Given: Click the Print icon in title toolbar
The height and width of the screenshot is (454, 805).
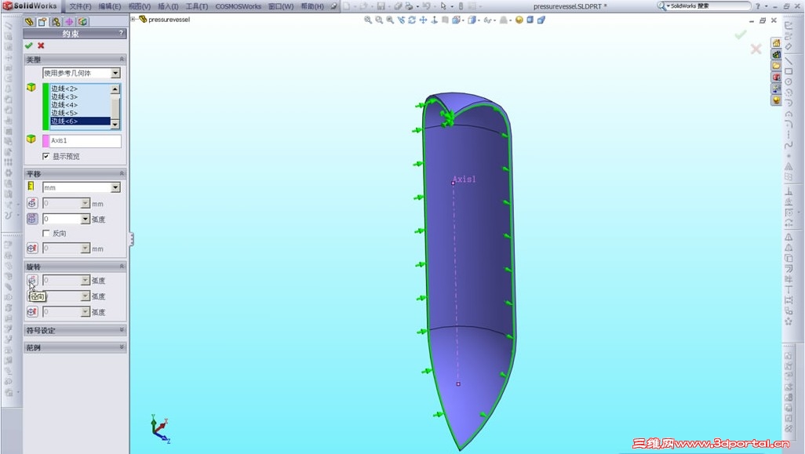Looking at the screenshot, I should (x=410, y=6).
